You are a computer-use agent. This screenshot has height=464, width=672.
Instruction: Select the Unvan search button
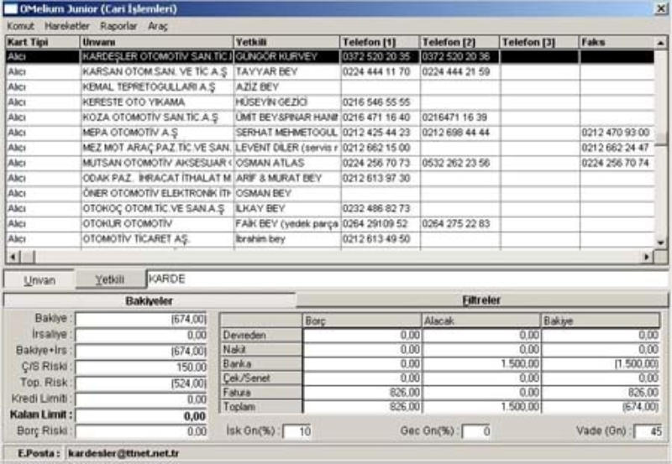coord(39,280)
